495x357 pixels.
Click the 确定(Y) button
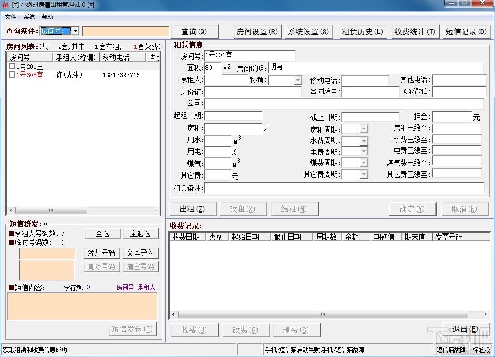[x=412, y=209]
